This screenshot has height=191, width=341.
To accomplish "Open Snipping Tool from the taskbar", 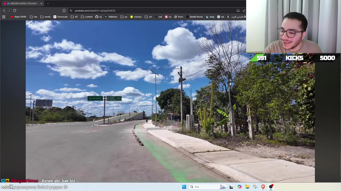I will point(255,187).
